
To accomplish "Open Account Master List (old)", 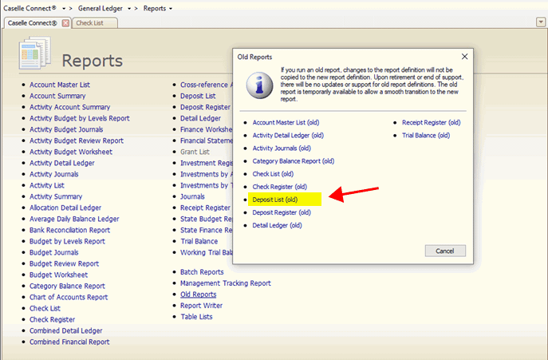I will point(286,123).
